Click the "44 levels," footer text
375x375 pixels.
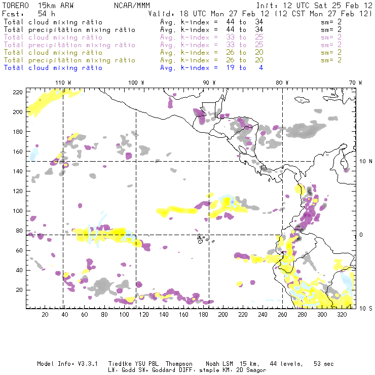coord(286,364)
